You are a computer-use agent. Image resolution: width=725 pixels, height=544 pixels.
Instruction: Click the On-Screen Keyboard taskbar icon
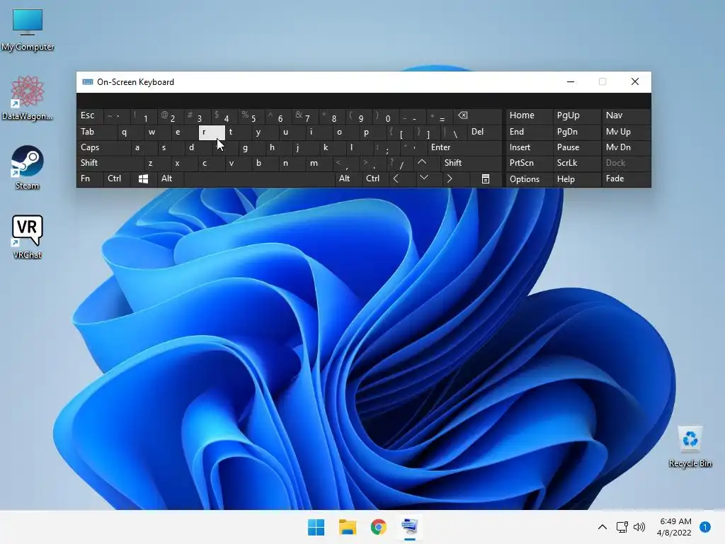[x=410, y=527]
